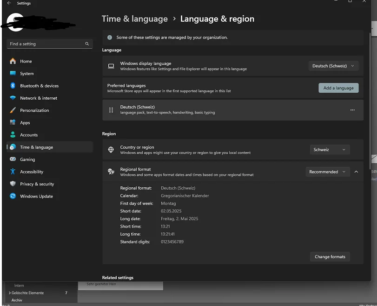
Task: Go back using the Settings back arrow
Action: (x=9, y=3)
